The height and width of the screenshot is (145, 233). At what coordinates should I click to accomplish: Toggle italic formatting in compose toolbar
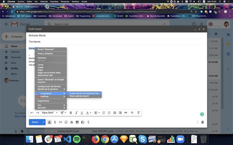[x=76, y=113]
